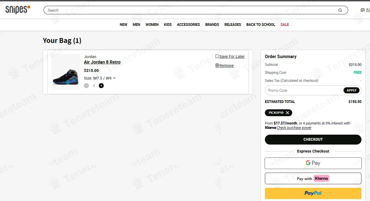The height and width of the screenshot is (201, 370).
Task: Choose the yellow PayPal button
Action: coord(313,193)
